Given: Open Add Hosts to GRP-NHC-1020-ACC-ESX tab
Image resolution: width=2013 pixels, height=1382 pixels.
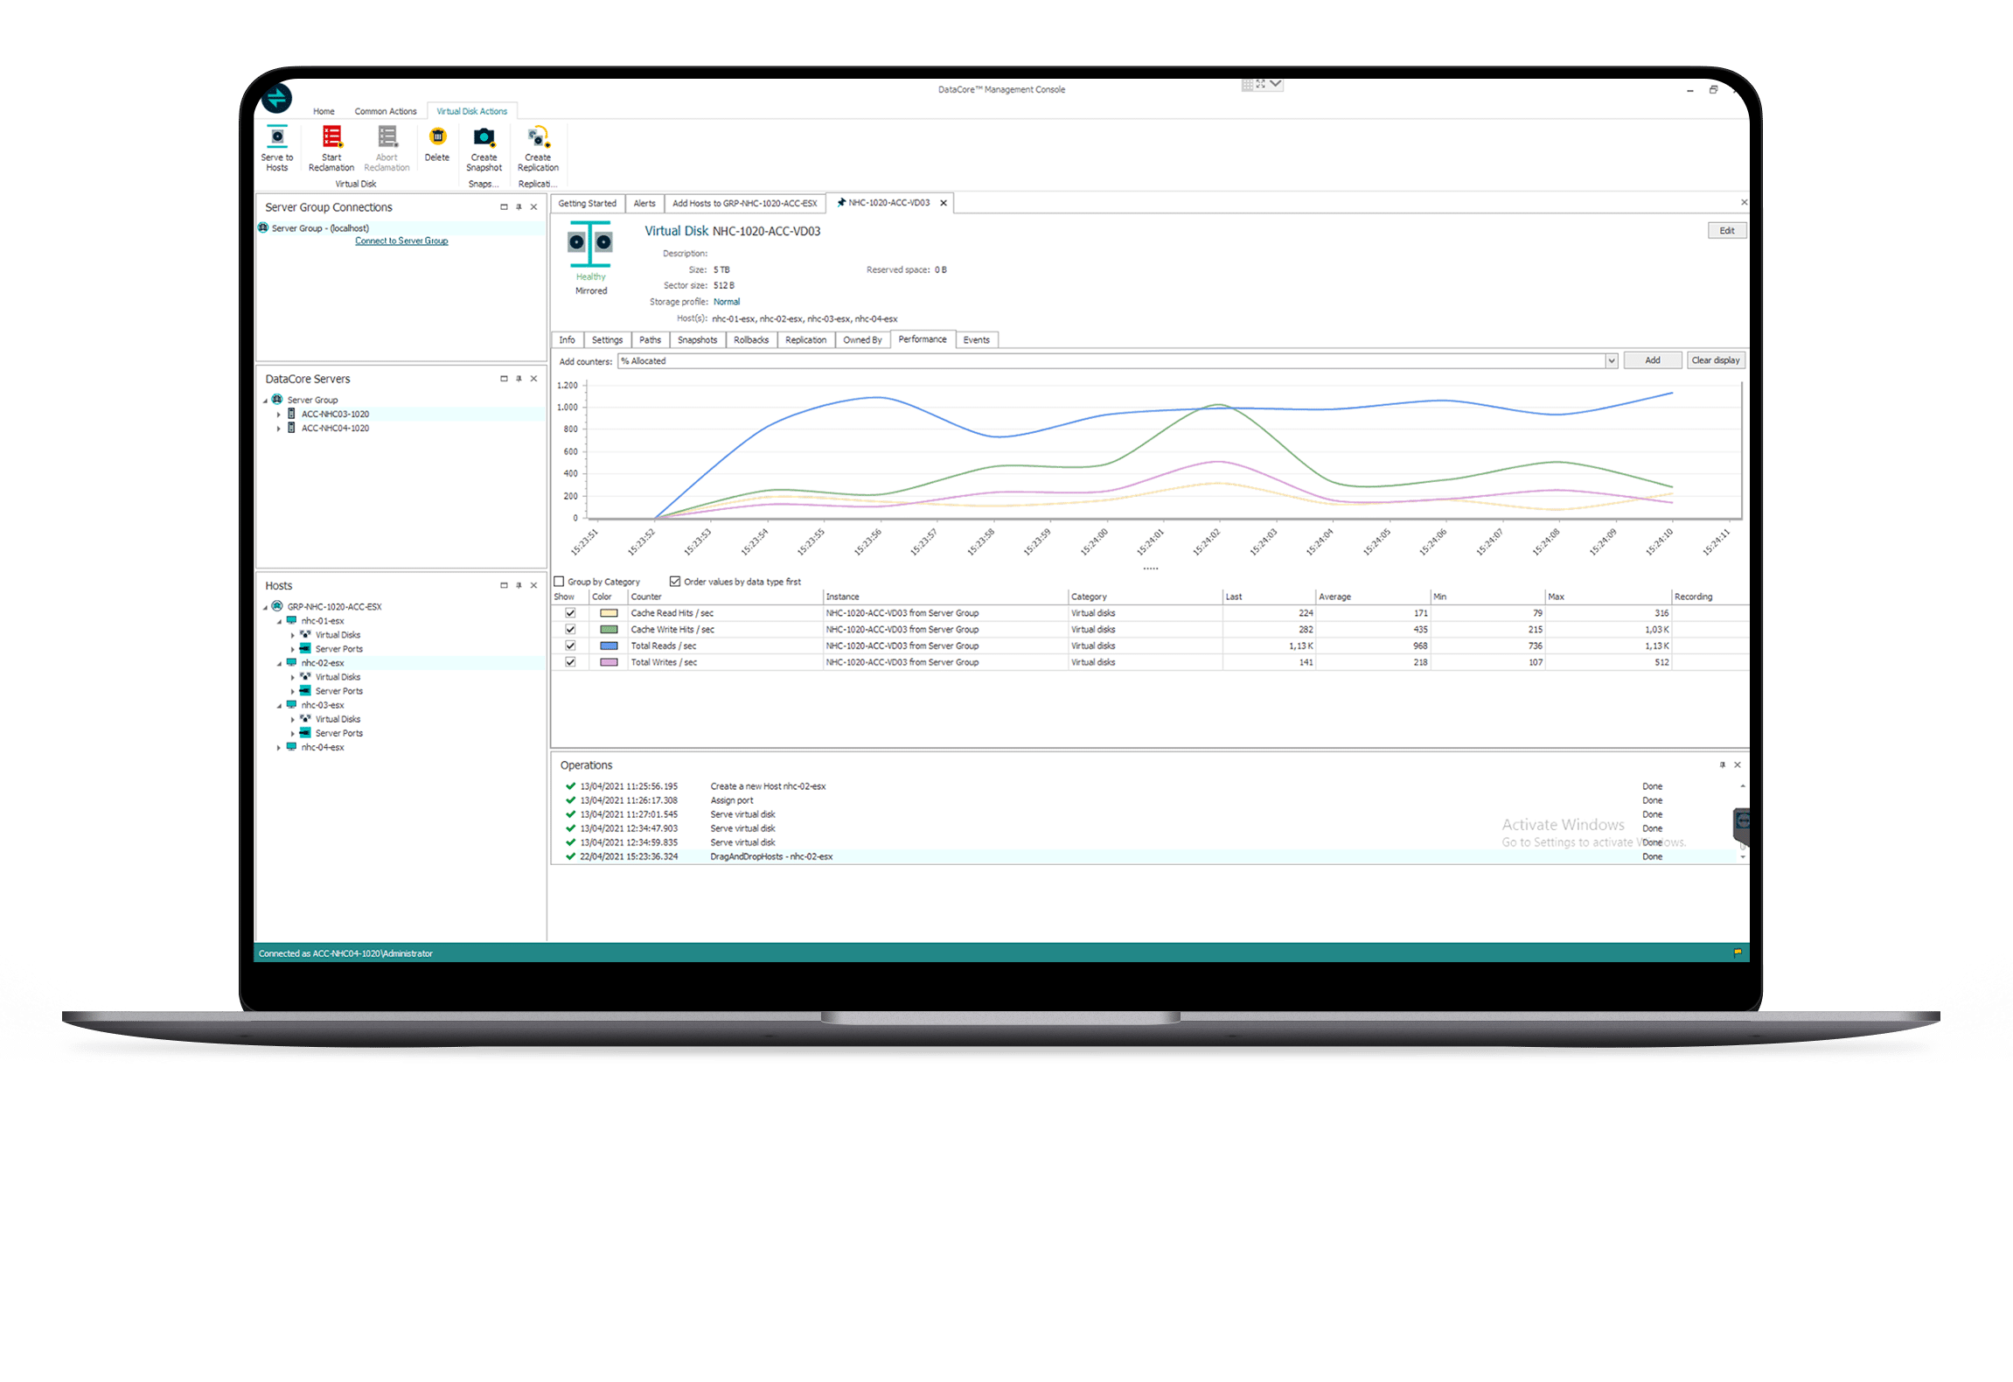Looking at the screenshot, I should [744, 203].
